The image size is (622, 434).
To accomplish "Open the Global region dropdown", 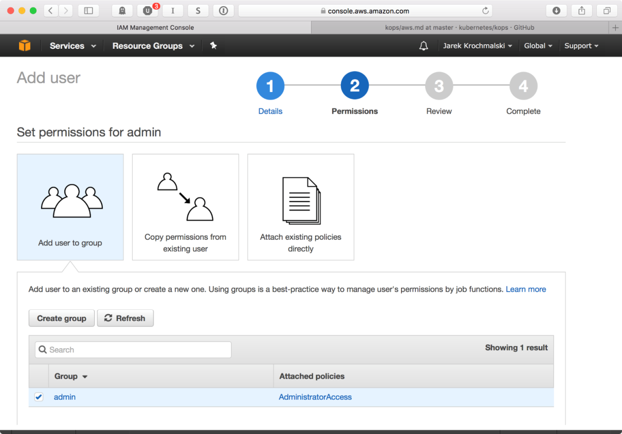I will (538, 46).
